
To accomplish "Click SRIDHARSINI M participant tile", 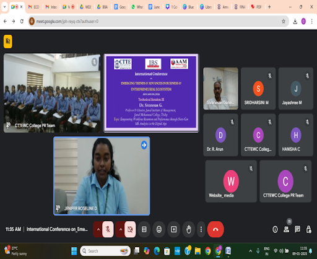I will pos(258,89).
